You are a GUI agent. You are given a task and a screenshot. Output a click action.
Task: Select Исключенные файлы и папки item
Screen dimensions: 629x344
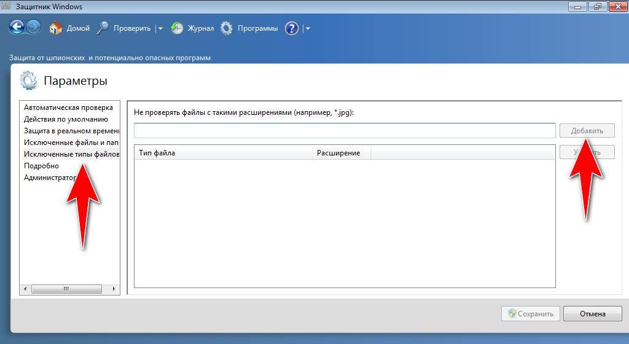coord(71,143)
